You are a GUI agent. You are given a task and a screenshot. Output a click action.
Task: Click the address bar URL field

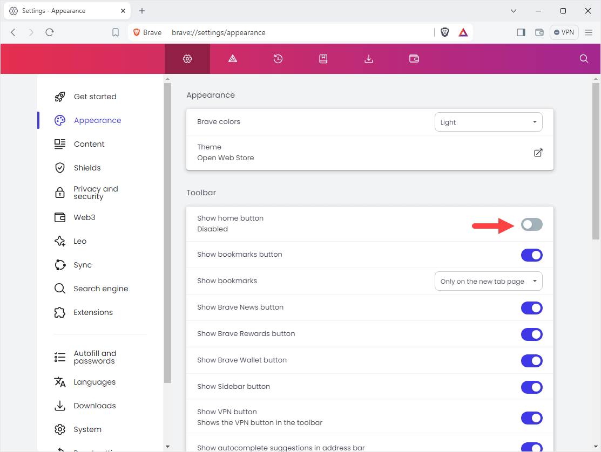click(x=299, y=32)
